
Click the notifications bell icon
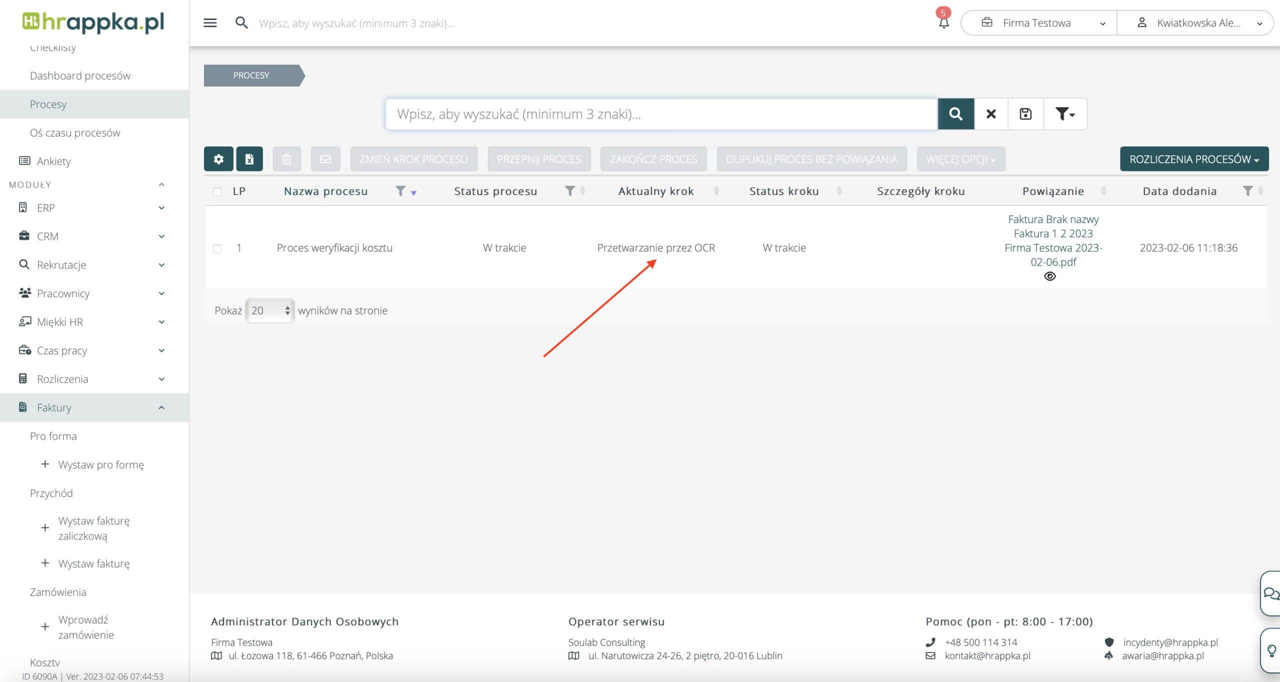(x=943, y=23)
